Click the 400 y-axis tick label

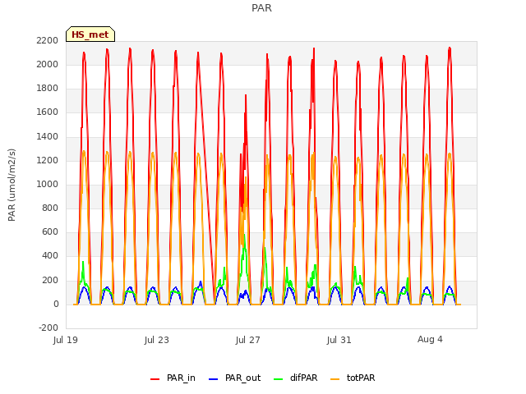50,256
